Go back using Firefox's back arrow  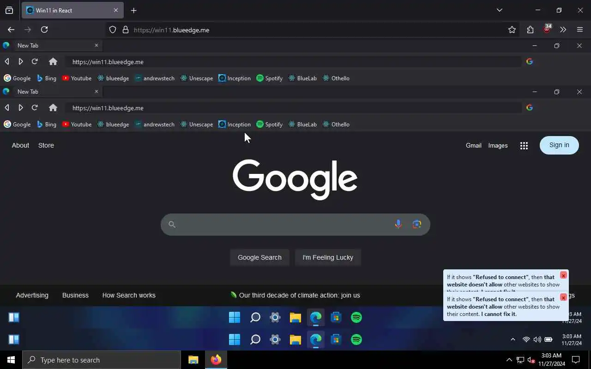tap(11, 30)
